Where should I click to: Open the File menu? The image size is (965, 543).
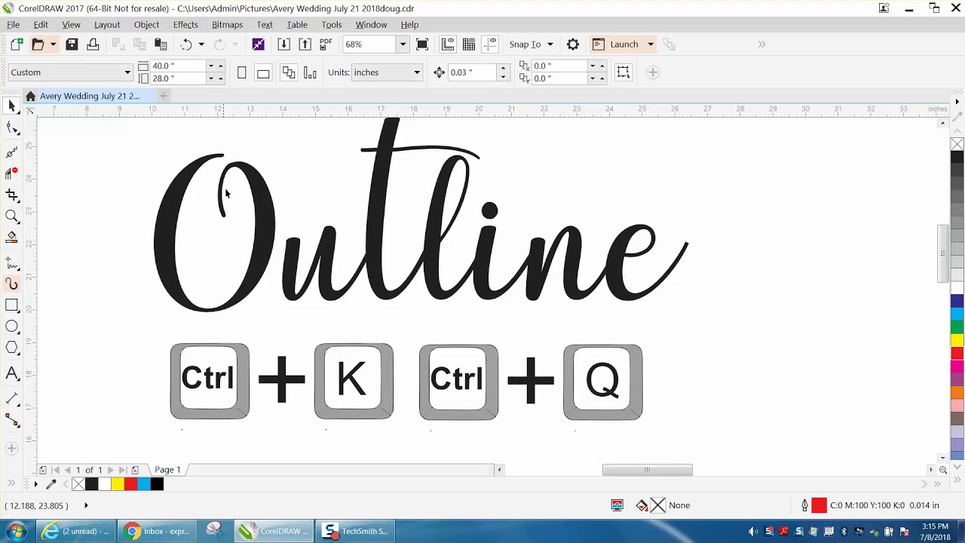13,25
